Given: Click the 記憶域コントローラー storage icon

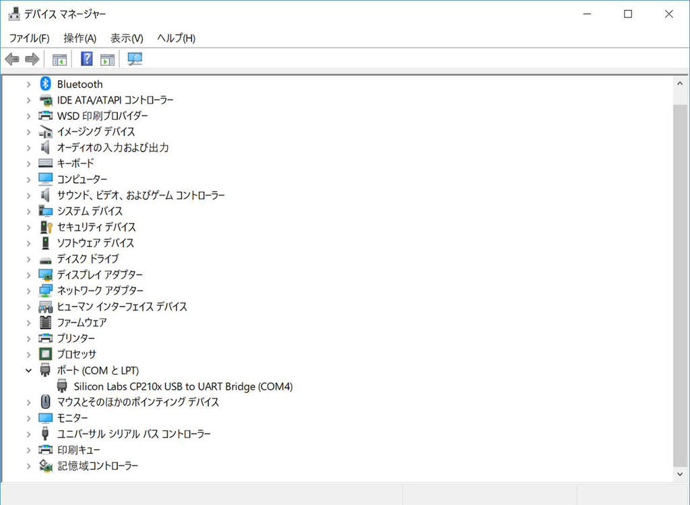Looking at the screenshot, I should point(45,465).
